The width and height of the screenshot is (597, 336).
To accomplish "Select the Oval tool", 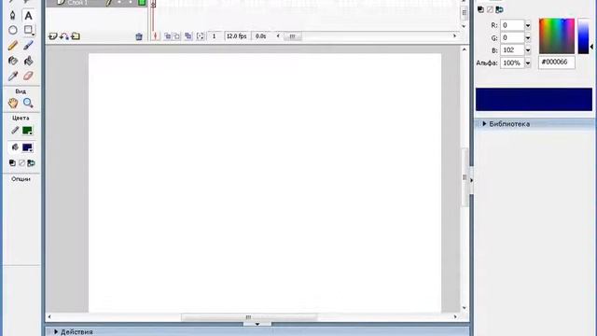I will pos(12,30).
